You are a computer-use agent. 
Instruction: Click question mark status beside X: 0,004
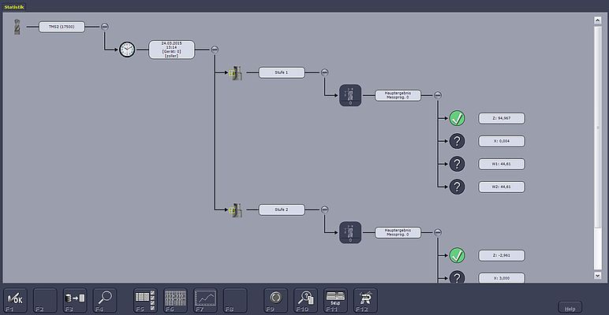tap(457, 141)
